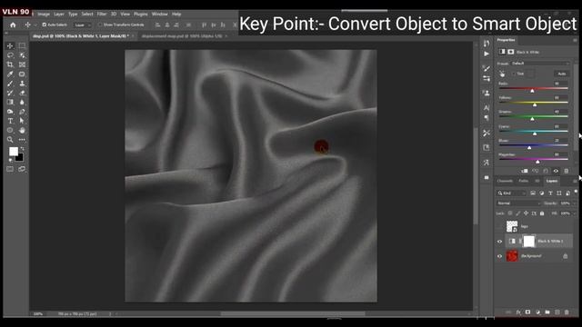Select the Eyedropper tool
Image resolution: width=582 pixels, height=327 pixels.
coord(10,74)
